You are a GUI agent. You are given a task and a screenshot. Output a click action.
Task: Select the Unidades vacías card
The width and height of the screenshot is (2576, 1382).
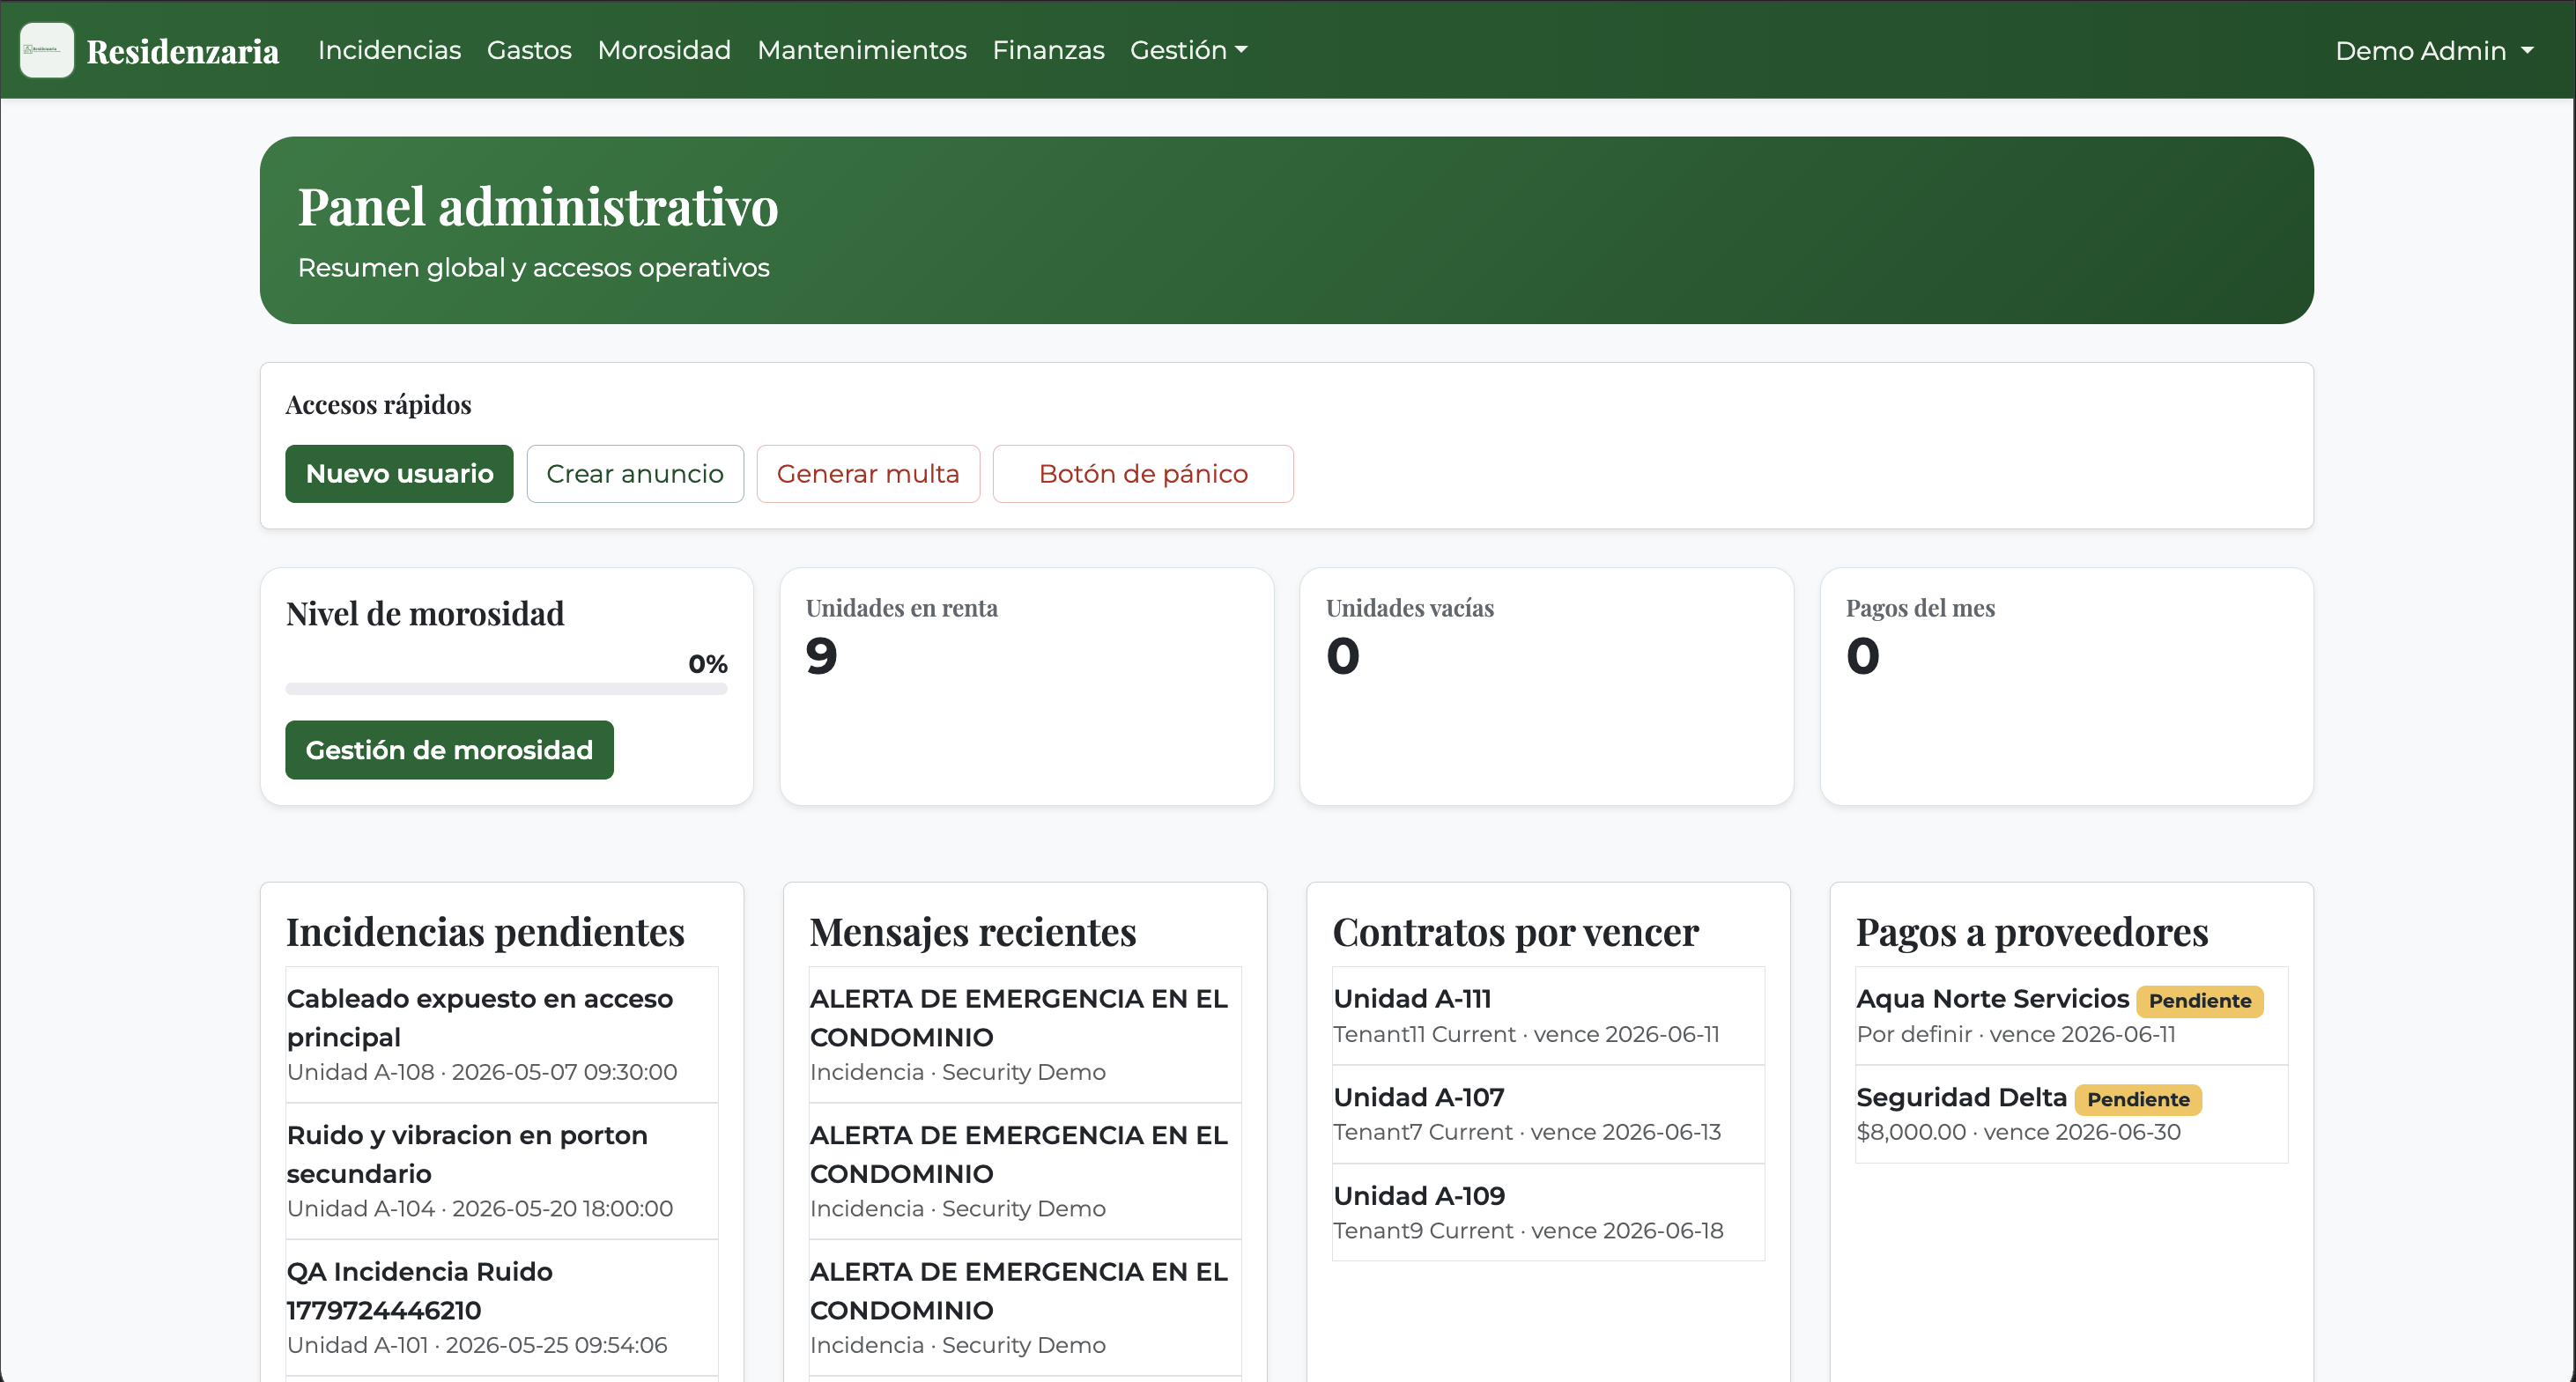coord(1546,687)
